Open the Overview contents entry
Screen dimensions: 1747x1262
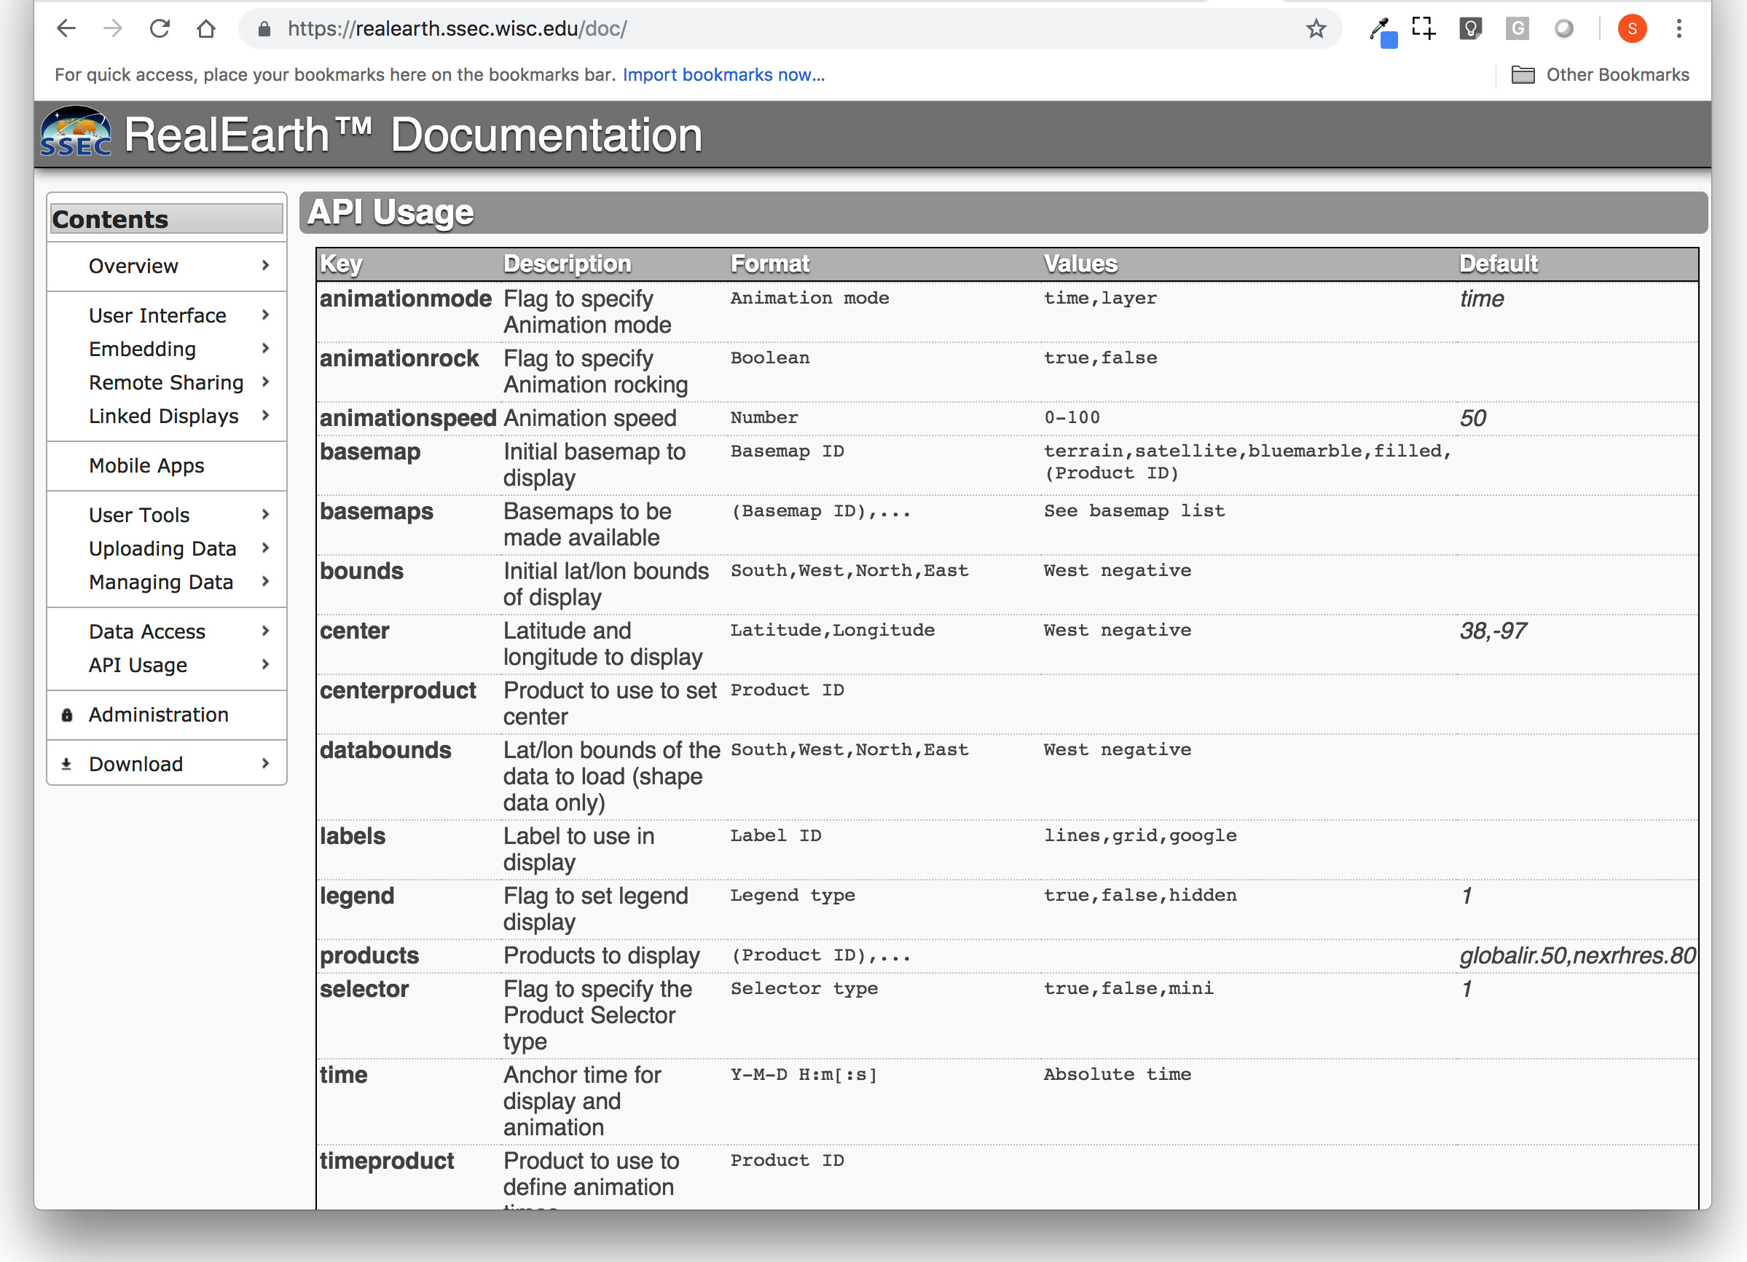click(x=133, y=267)
